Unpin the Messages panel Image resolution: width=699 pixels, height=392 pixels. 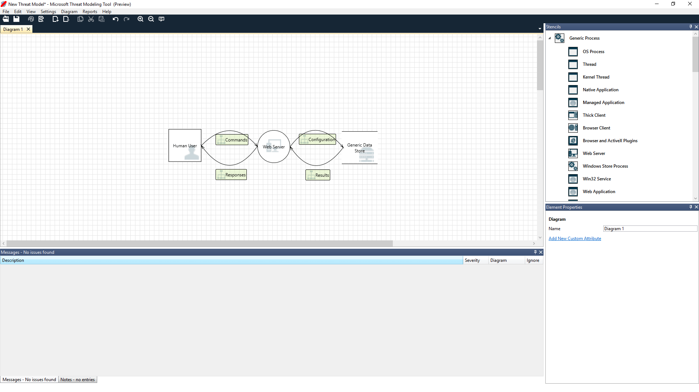[x=535, y=252]
